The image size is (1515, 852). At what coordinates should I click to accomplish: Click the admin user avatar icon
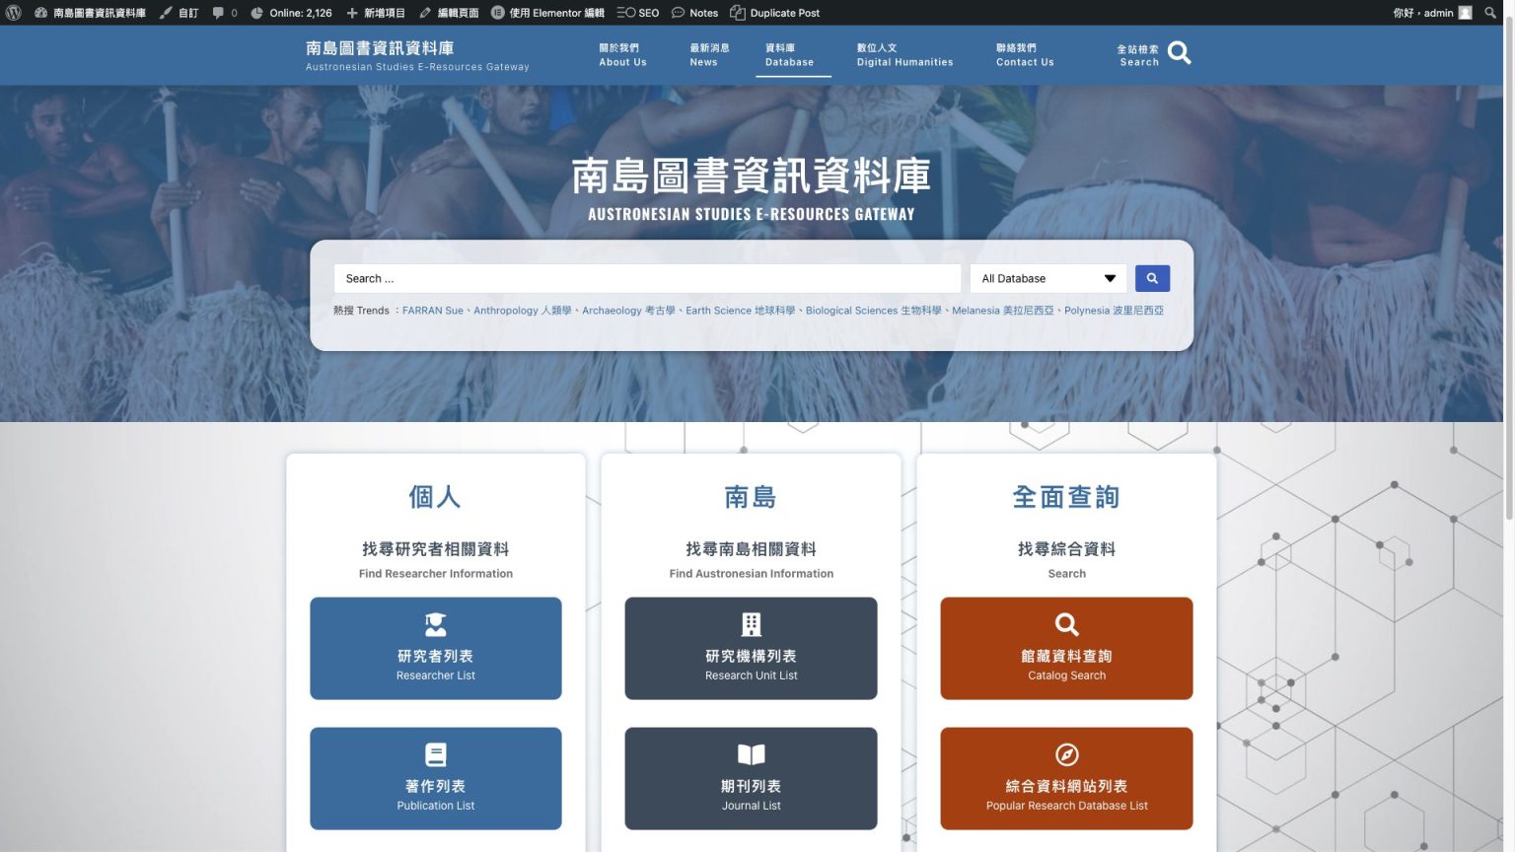pos(1466,13)
